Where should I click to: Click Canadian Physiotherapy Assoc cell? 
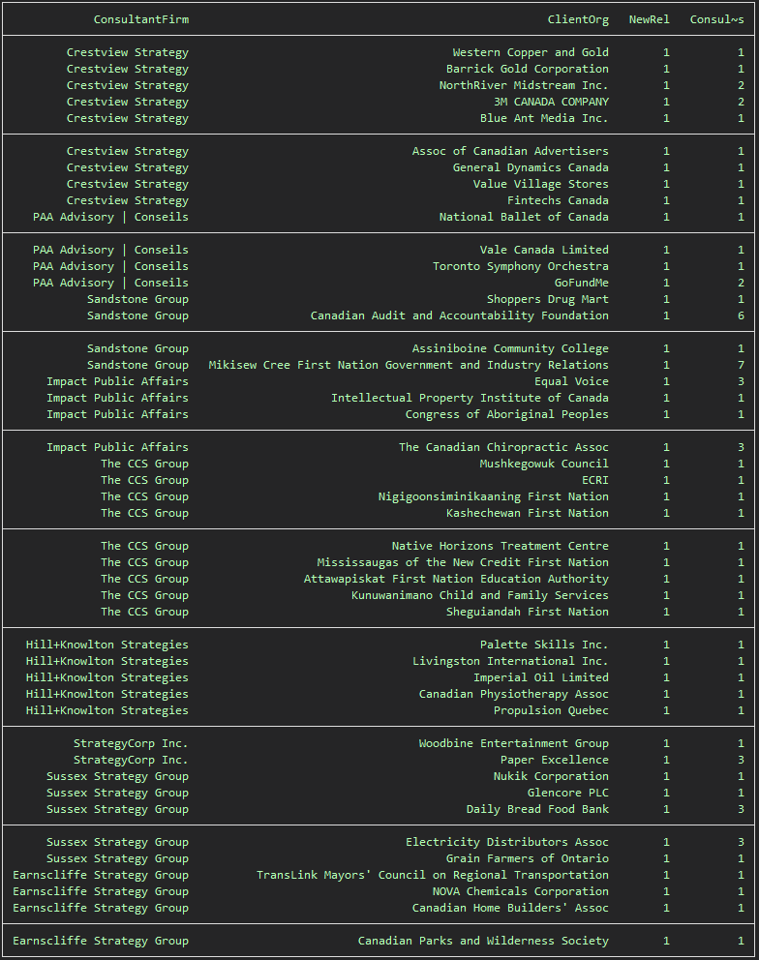(x=514, y=694)
